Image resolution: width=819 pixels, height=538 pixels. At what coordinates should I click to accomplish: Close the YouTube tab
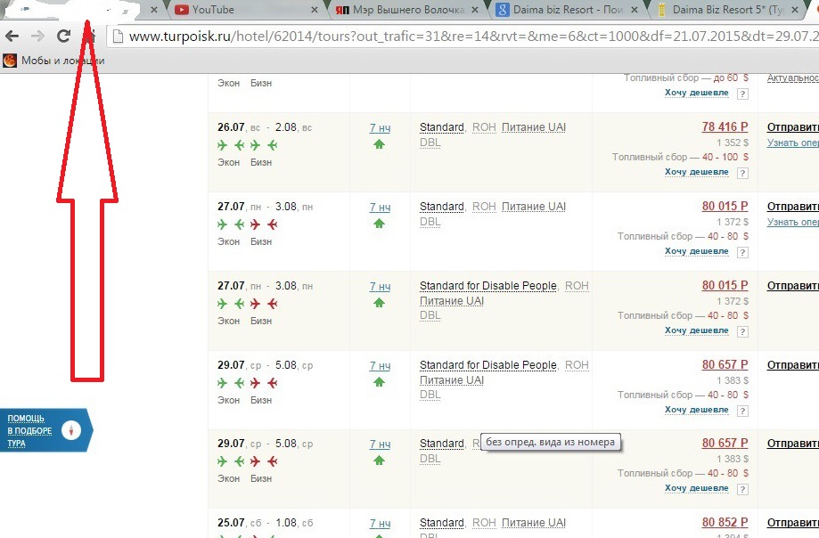[x=314, y=10]
